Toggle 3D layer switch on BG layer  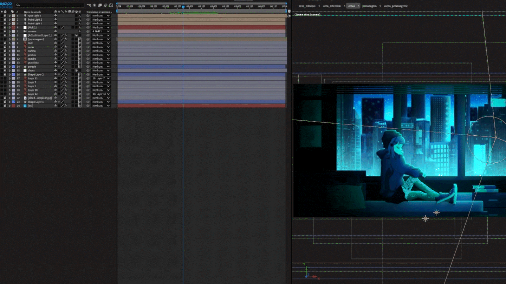80,106
